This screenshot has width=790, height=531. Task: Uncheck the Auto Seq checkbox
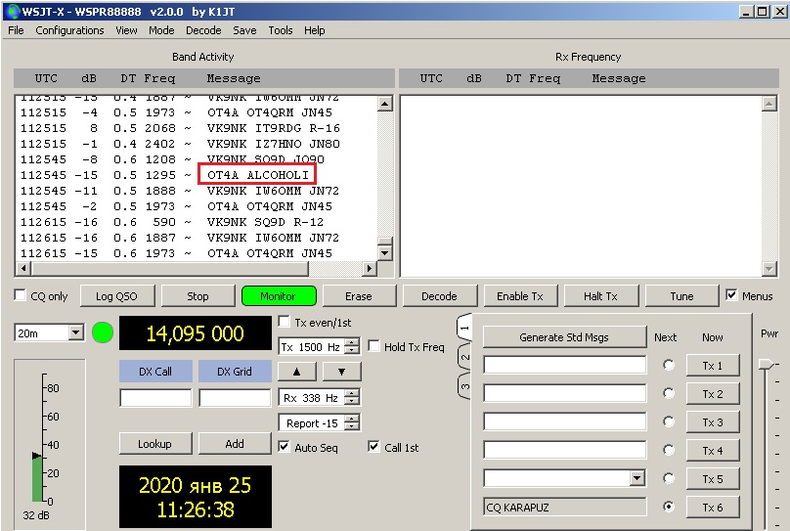tap(285, 447)
